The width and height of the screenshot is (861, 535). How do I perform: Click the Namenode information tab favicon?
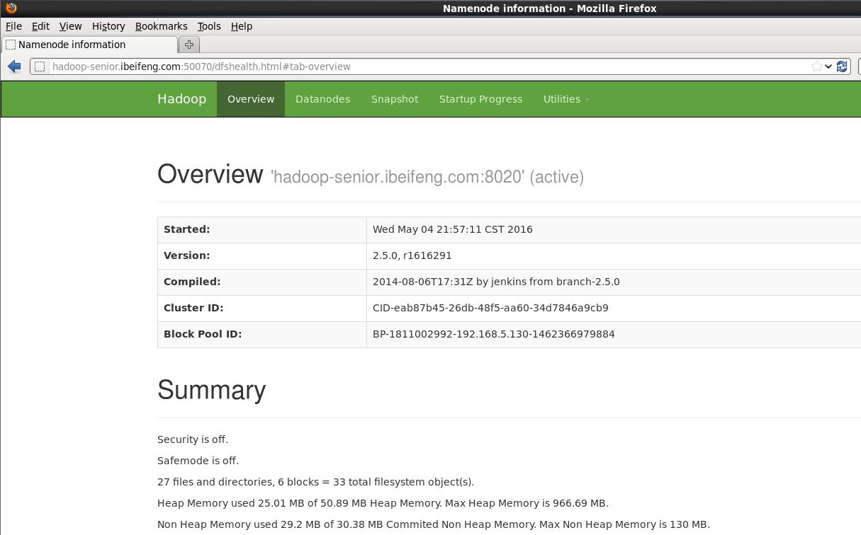point(11,45)
